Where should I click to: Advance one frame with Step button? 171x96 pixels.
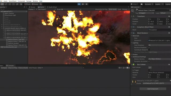pyautogui.click(x=87, y=4)
